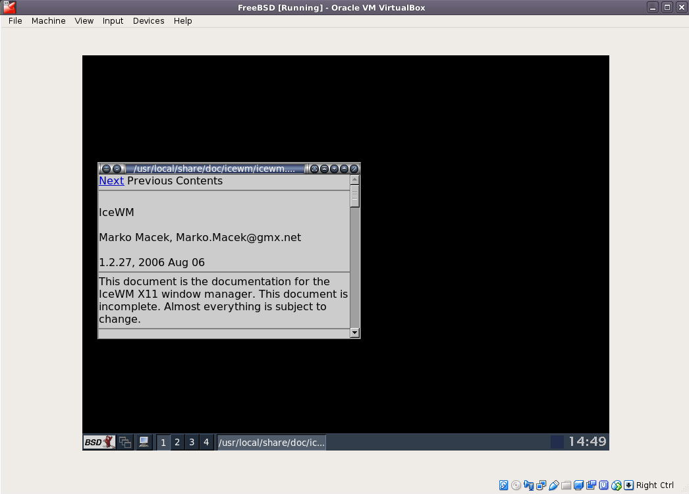The image size is (689, 494).
Task: Click the USB devices status icon
Action: (553, 485)
